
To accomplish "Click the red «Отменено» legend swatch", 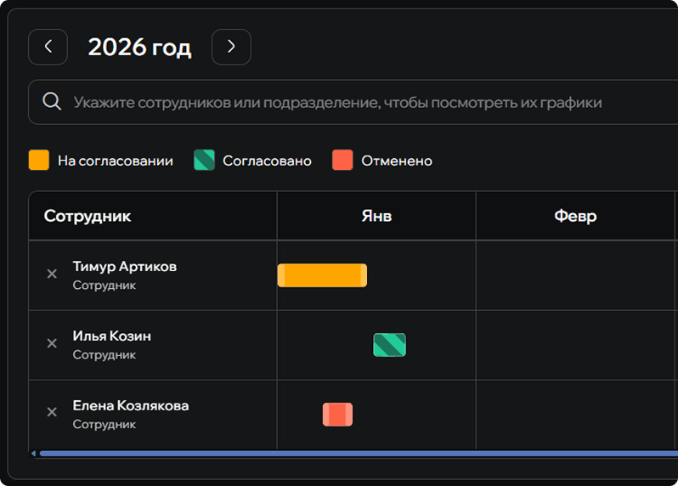I will (x=342, y=161).
